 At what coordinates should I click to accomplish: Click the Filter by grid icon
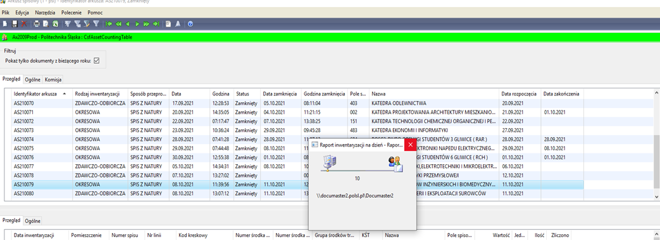pyautogui.click(x=77, y=24)
